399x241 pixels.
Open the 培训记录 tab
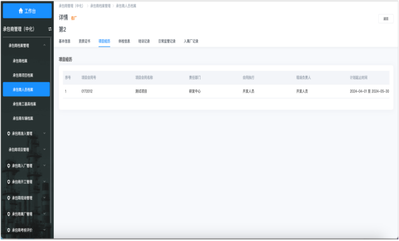point(144,41)
